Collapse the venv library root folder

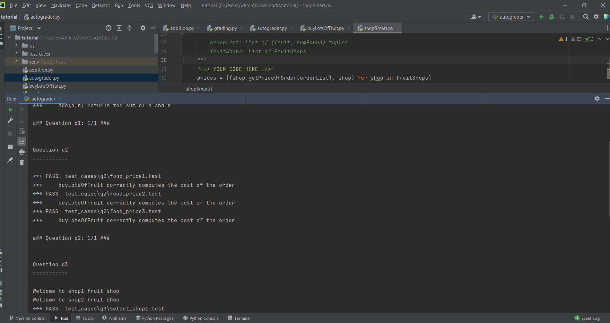(x=16, y=62)
